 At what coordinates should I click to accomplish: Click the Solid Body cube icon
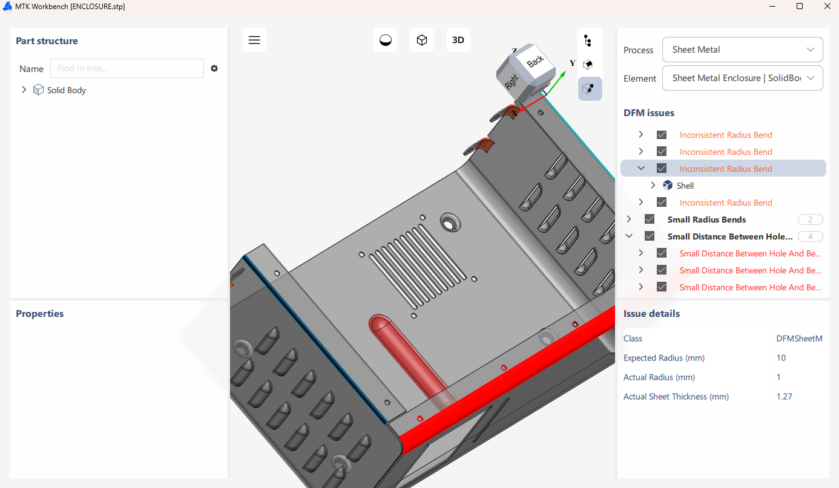(38, 90)
